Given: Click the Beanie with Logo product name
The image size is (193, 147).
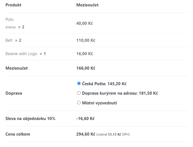Looking at the screenshot, I should tap(21, 54).
